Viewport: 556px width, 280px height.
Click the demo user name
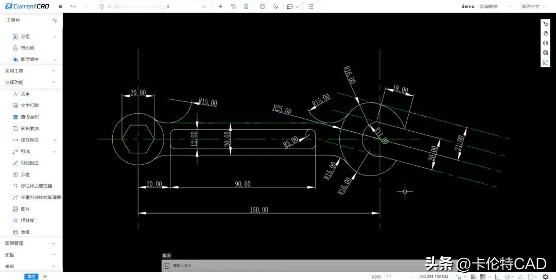click(467, 6)
